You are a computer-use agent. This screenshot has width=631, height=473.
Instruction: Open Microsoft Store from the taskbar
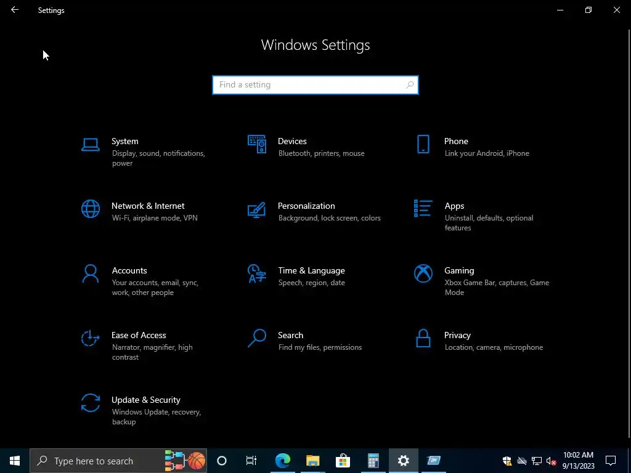pyautogui.click(x=343, y=461)
